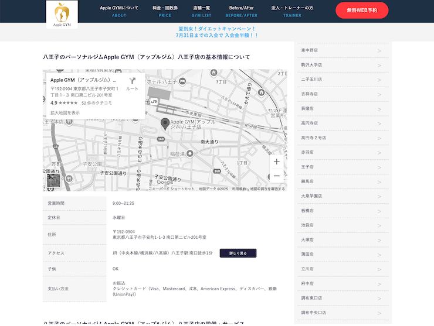Click the shopping icon near 3丁目 on map
The height and width of the screenshot is (326, 434).
pos(213,73)
